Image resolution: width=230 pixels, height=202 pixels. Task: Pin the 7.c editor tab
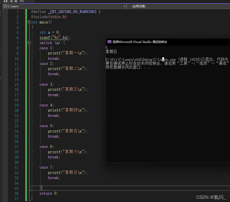click(x=11, y=1)
